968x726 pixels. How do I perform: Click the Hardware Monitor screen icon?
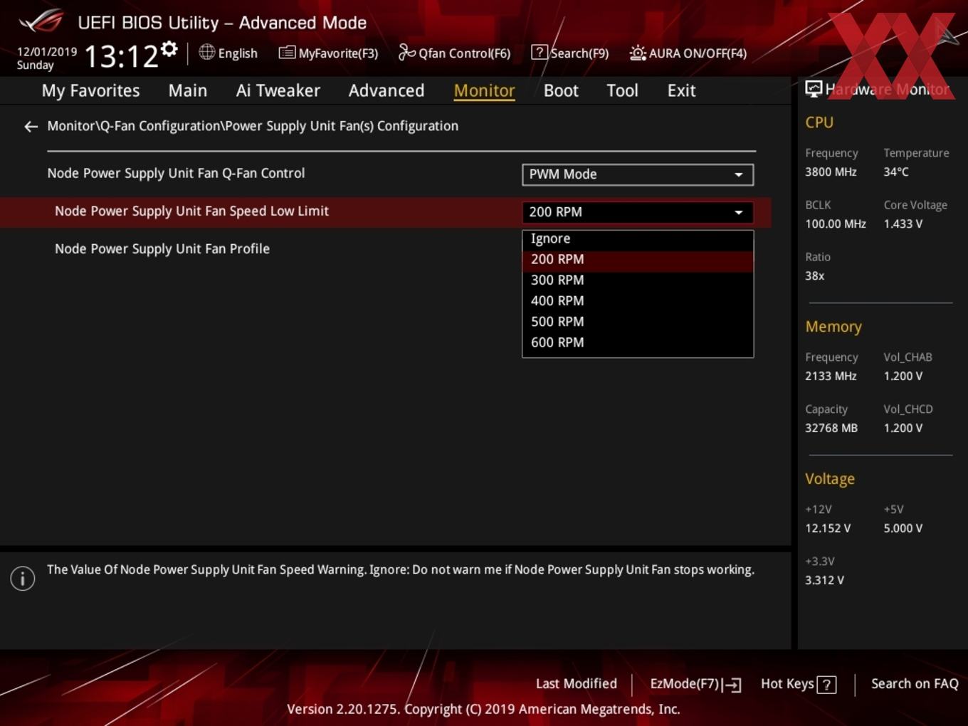pos(814,89)
